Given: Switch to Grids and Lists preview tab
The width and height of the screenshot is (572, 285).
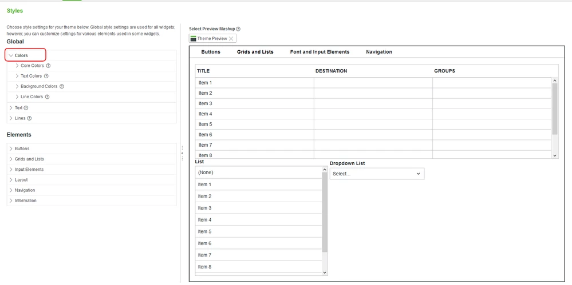Looking at the screenshot, I should (255, 52).
